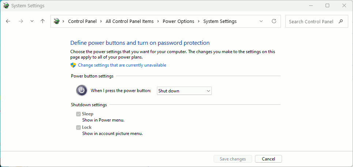Open recent locations chevron near arrows

point(32,21)
